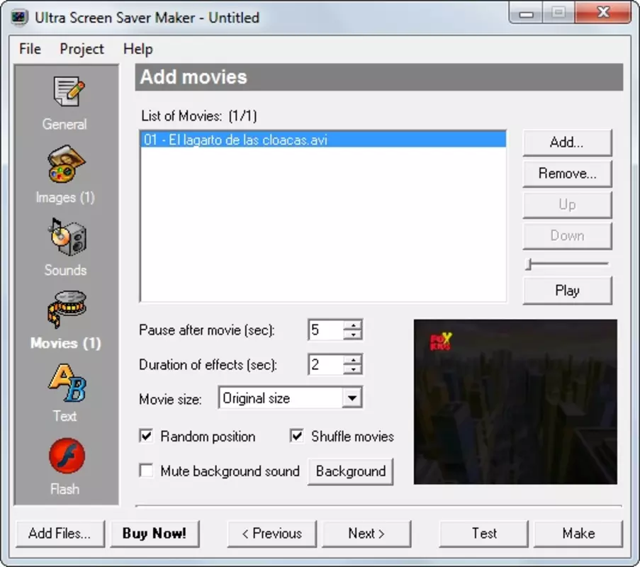Viewport: 640px width, 567px height.
Task: Click the Down button
Action: [567, 235]
